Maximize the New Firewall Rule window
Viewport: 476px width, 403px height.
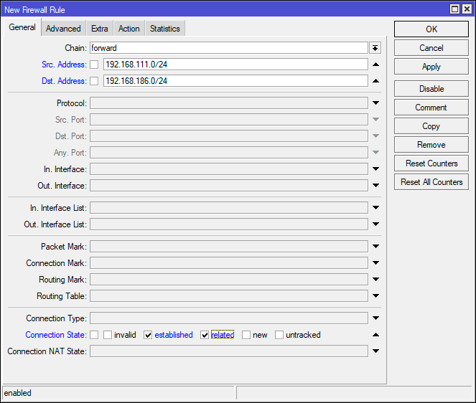point(455,9)
